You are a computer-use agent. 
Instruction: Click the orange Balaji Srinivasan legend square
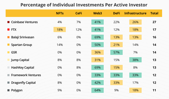point(8,37)
